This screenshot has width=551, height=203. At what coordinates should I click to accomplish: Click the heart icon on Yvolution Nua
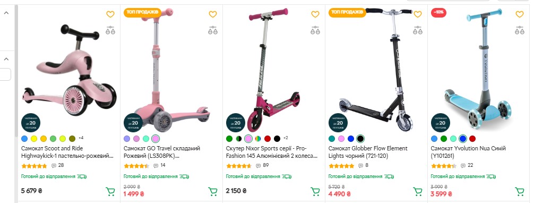[x=520, y=14]
